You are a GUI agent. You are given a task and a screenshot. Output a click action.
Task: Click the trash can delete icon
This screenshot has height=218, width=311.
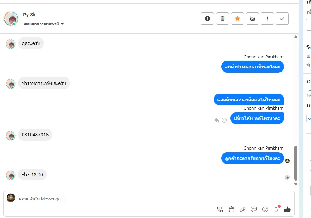coord(223,19)
